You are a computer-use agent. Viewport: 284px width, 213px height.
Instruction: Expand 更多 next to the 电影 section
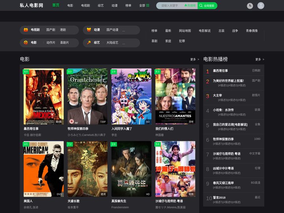point(195,60)
